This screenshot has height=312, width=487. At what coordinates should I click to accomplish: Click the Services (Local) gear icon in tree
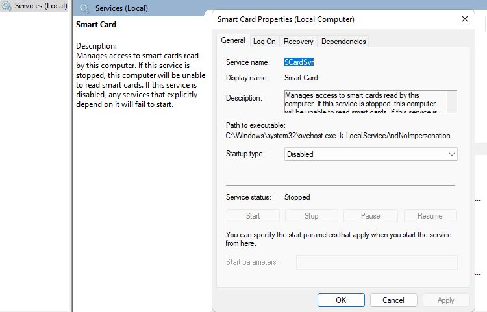coord(7,6)
